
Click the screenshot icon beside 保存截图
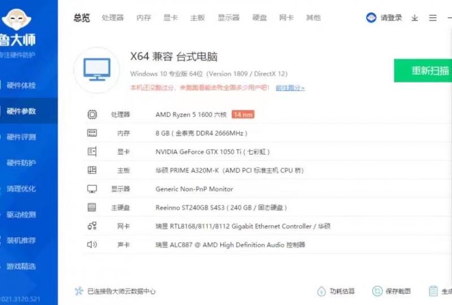(377, 291)
